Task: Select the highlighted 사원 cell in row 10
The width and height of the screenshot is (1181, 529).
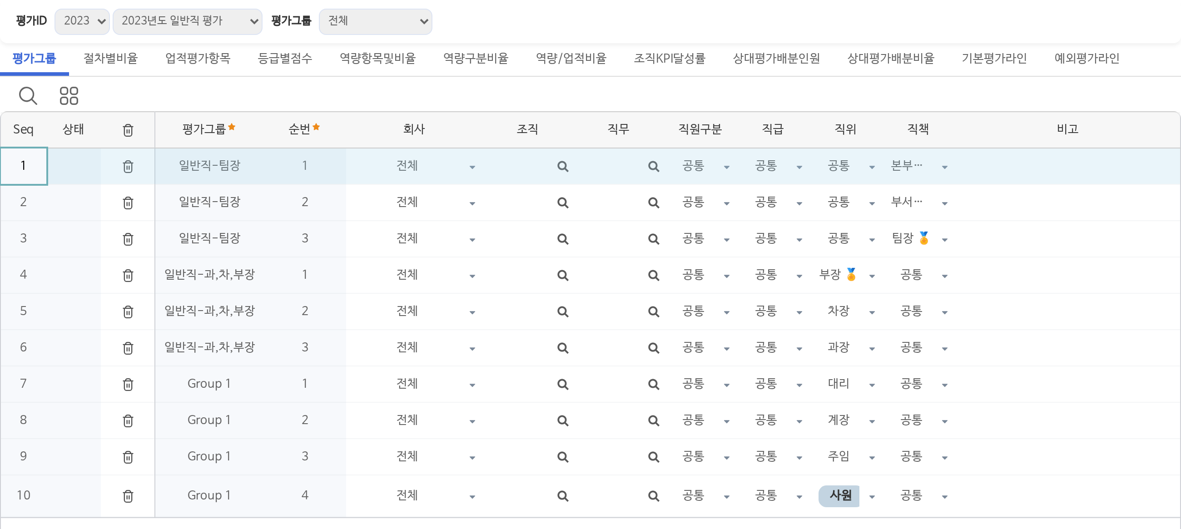Action: [x=839, y=495]
